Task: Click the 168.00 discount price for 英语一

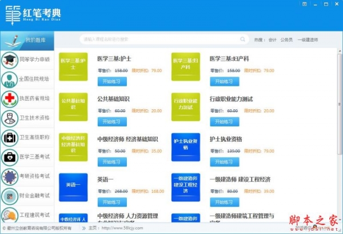Action: pyautogui.click(x=158, y=191)
